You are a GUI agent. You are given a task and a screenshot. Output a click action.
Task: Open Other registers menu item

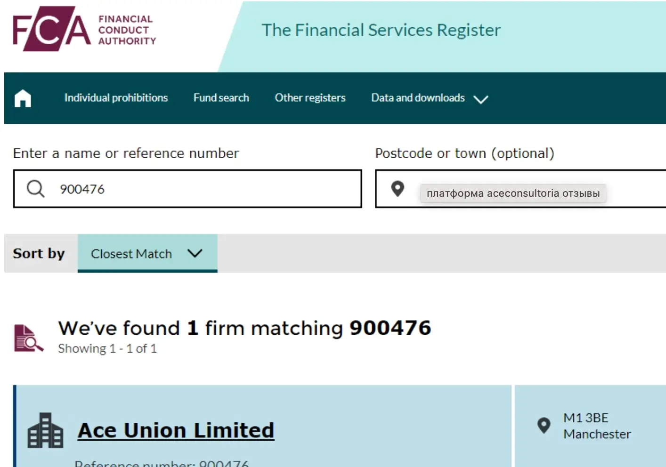pyautogui.click(x=310, y=98)
